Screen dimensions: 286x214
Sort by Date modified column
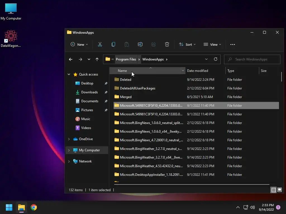(x=205, y=70)
